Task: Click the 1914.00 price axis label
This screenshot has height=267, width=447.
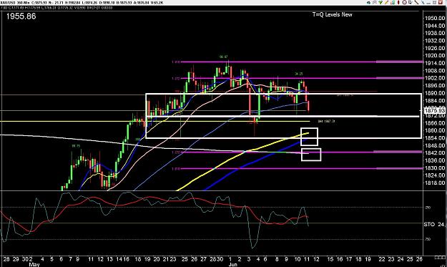Action: pos(435,63)
